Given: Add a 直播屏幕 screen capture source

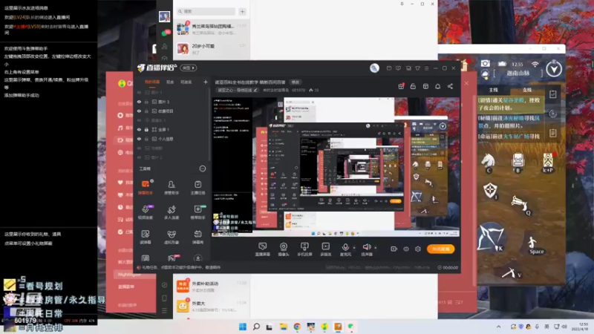Looking at the screenshot, I should pos(263,249).
